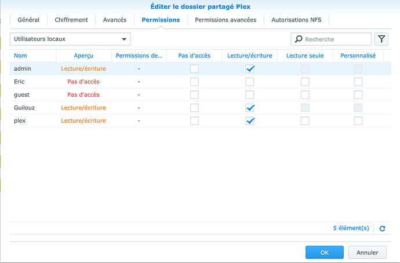Select the Autorisations NFS tab

(296, 20)
